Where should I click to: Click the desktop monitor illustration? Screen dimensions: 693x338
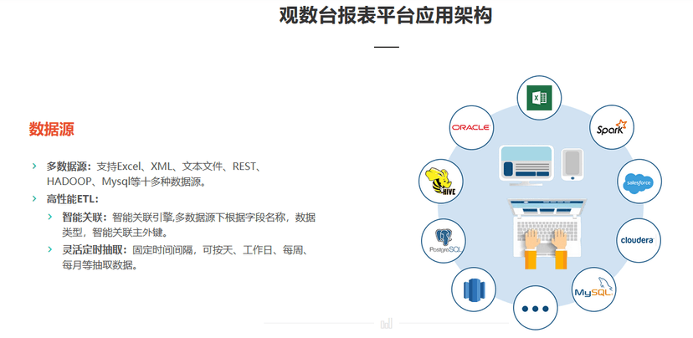pos(526,166)
